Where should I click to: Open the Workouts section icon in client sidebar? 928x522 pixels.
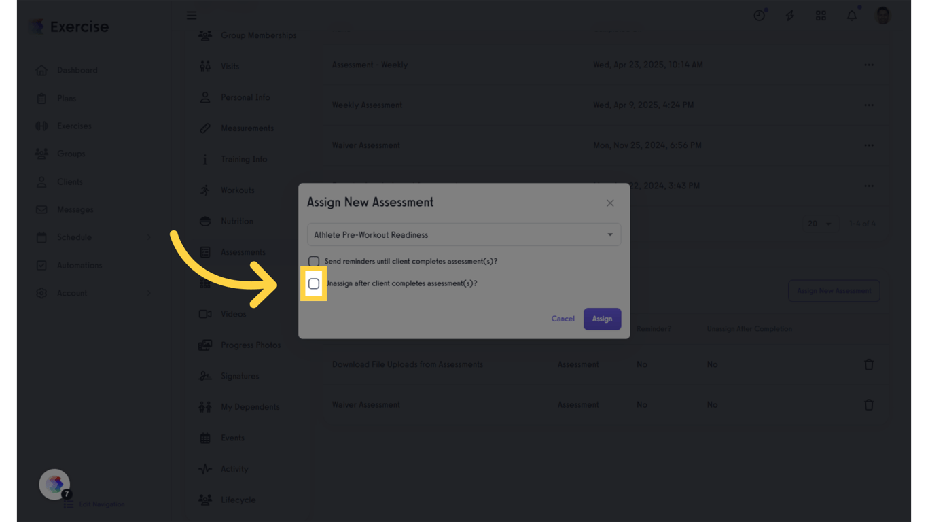(204, 190)
